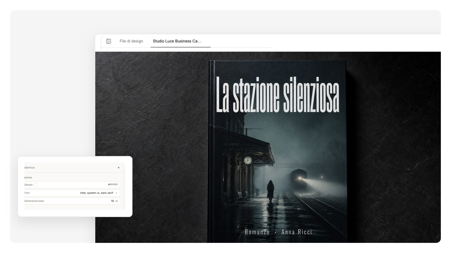Edit the #ffffff background hex value
The width and height of the screenshot is (451, 253).
[113, 185]
